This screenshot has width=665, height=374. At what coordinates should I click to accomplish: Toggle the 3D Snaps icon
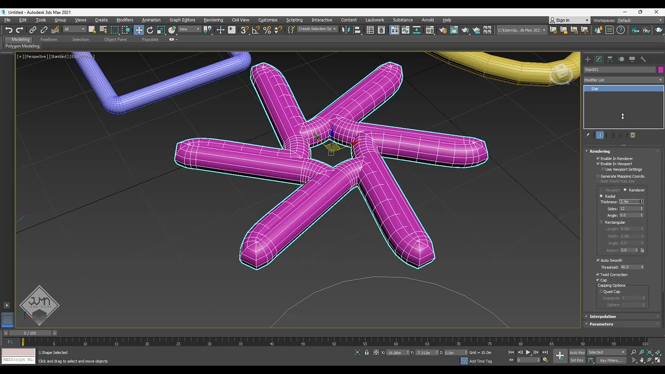pos(245,30)
